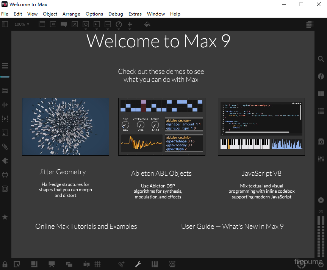
Task: Add a dial object from toolbar
Action: [119, 24]
